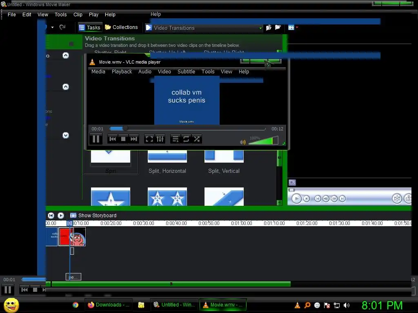Open VLC Subtitle menu
418x313 pixels.
(186, 72)
